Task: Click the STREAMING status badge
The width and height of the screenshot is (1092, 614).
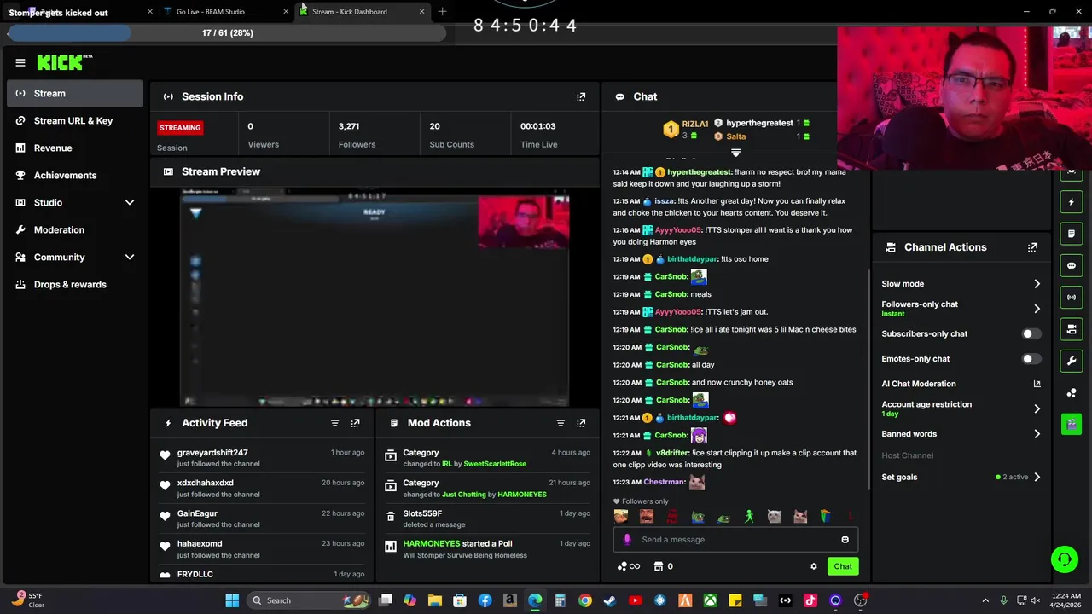Action: pos(180,128)
